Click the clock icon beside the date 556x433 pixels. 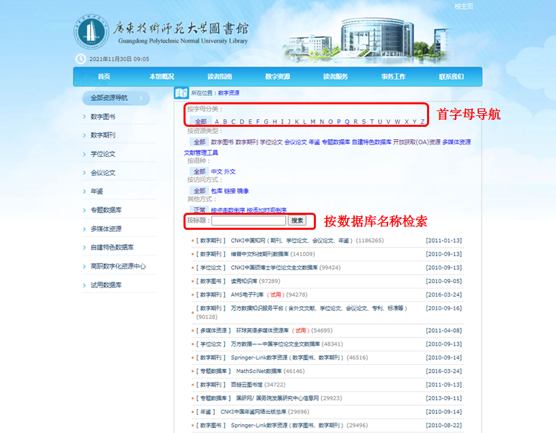point(81,59)
